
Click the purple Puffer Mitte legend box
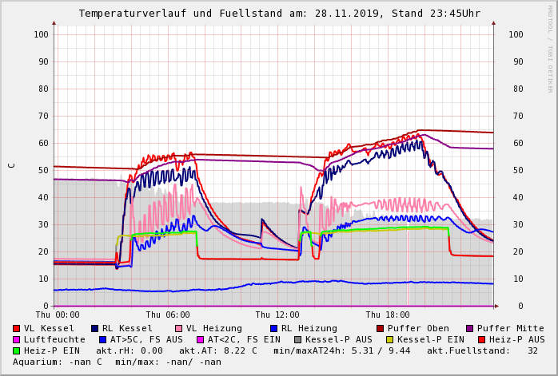click(x=470, y=328)
